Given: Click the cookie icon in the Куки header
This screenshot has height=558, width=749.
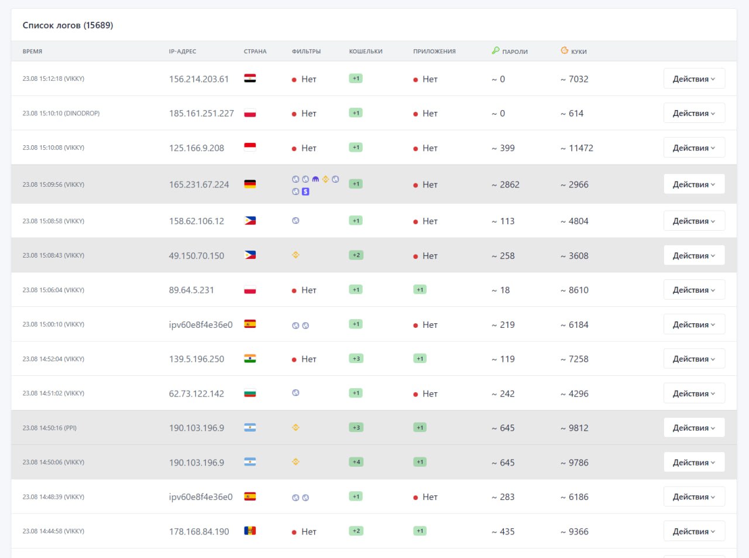Looking at the screenshot, I should tap(565, 51).
